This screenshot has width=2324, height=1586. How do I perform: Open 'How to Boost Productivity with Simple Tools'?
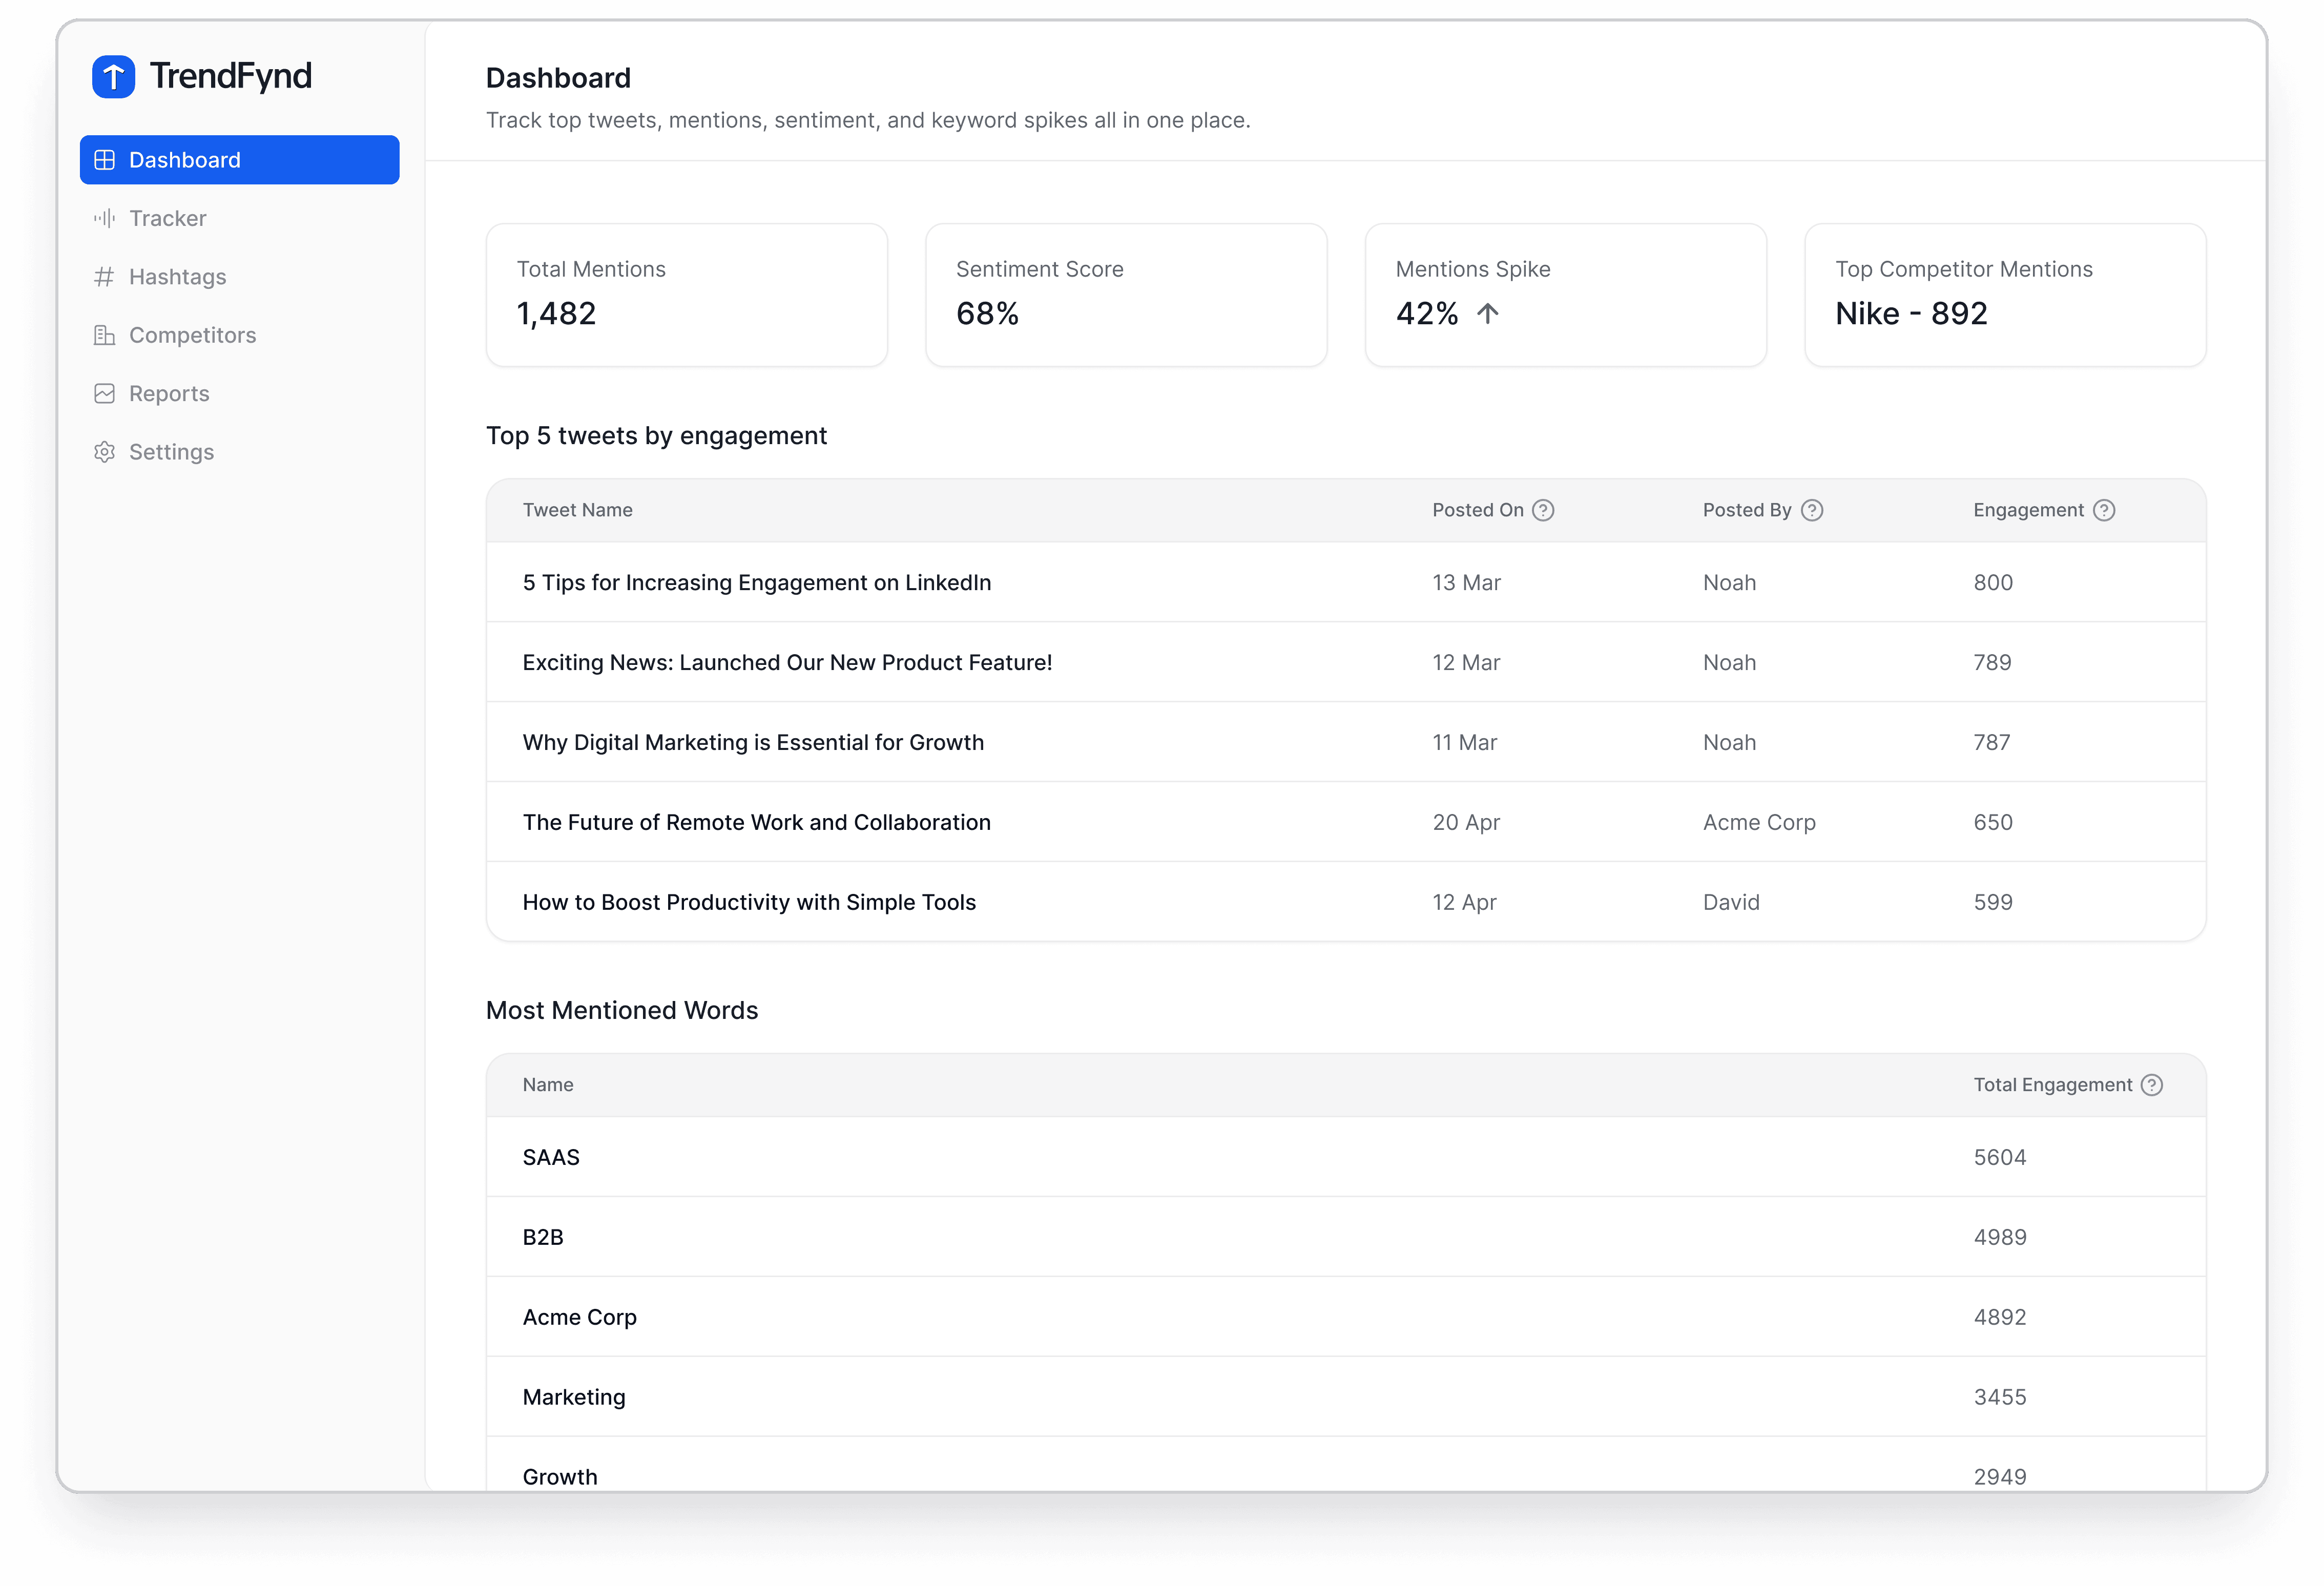pos(749,903)
